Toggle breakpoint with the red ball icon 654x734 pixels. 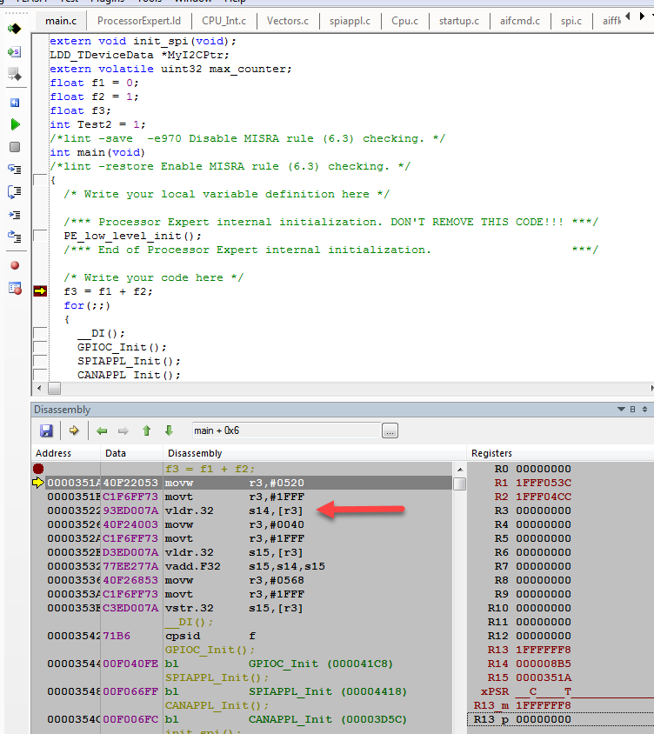(x=15, y=265)
